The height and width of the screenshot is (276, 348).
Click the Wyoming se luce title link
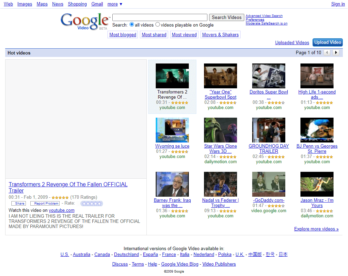click(172, 146)
